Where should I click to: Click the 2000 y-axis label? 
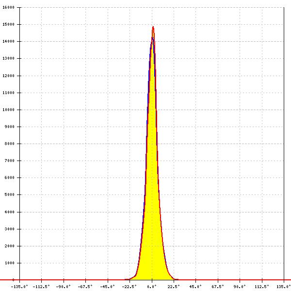click(x=10, y=246)
